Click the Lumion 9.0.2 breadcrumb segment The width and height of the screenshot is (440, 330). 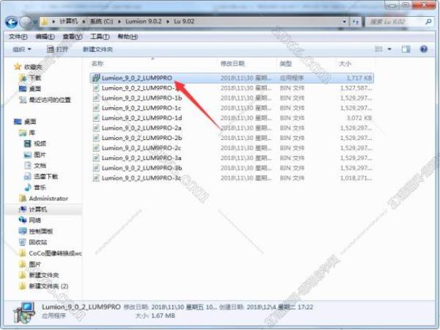144,21
